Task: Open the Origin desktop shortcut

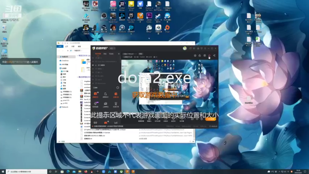Action: [167, 29]
